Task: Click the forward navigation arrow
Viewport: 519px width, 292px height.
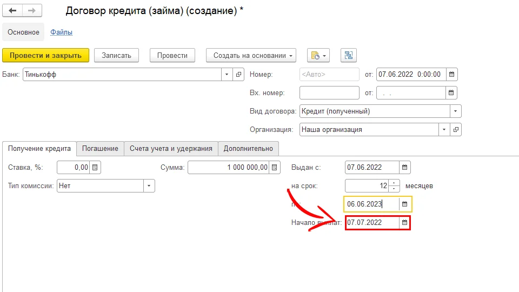Action: (32, 11)
